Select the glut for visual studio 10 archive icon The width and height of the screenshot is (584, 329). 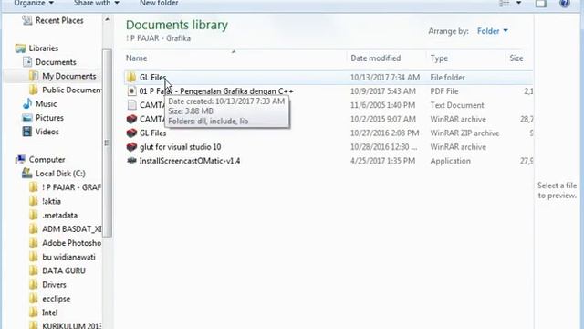(131, 147)
